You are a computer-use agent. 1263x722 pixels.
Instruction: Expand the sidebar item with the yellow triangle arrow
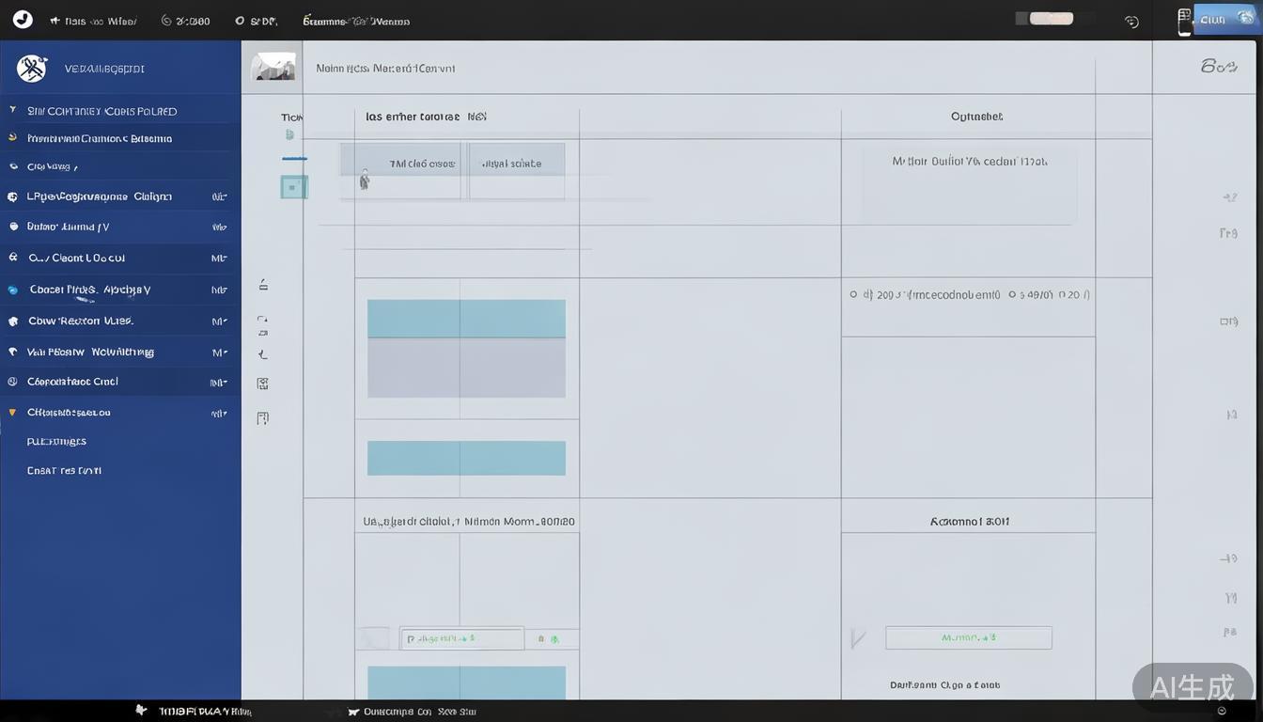point(12,412)
